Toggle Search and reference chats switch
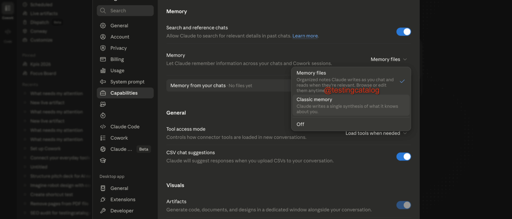 pyautogui.click(x=404, y=32)
